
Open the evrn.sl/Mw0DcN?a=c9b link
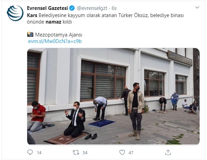(x=55, y=41)
